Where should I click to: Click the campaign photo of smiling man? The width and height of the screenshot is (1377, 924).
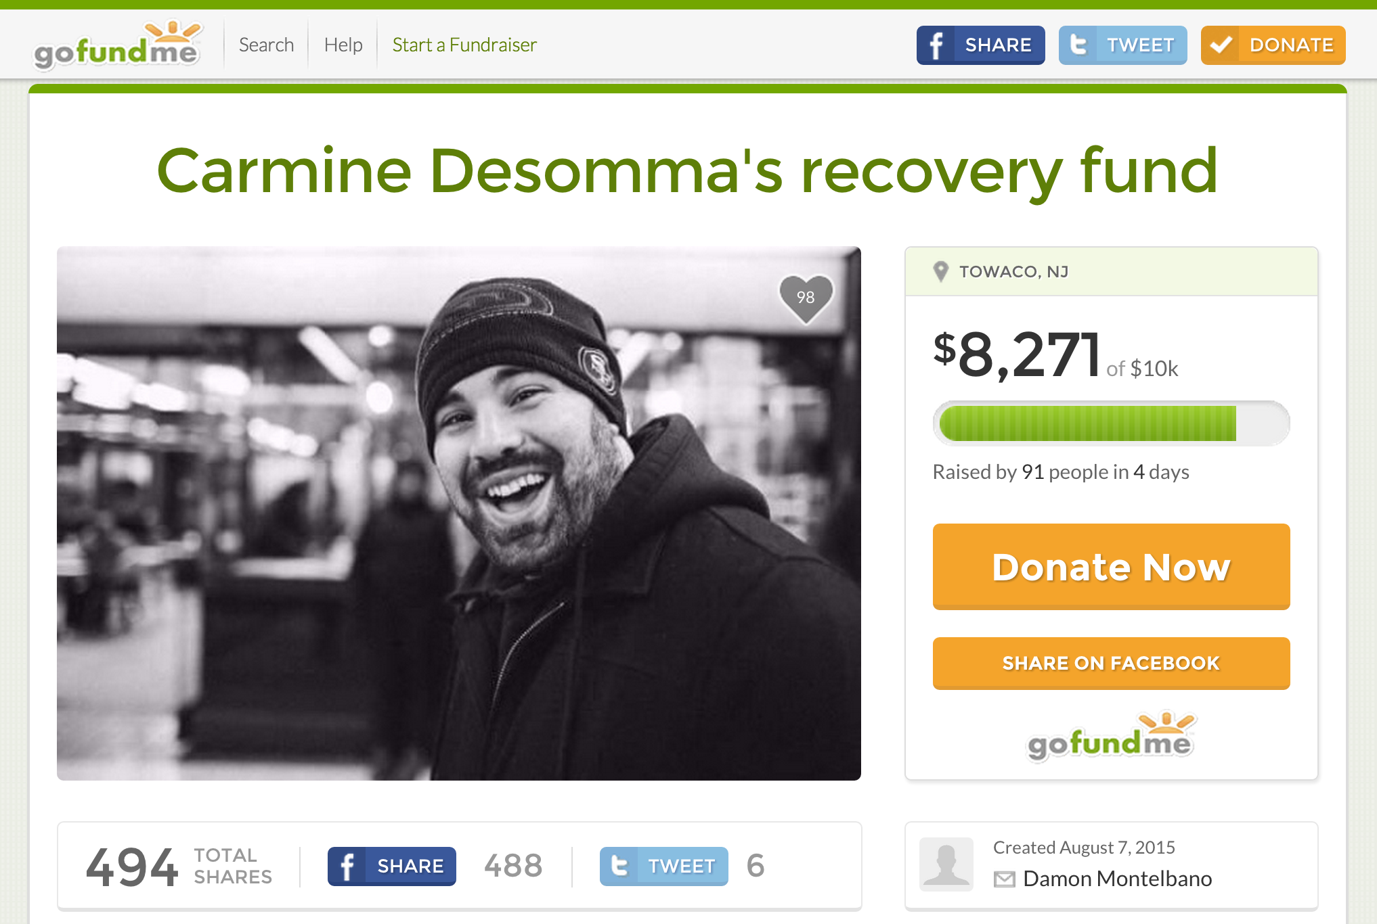point(459,513)
